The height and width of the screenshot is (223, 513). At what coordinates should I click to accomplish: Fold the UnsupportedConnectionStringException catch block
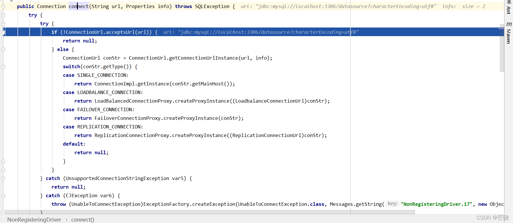[3, 179]
